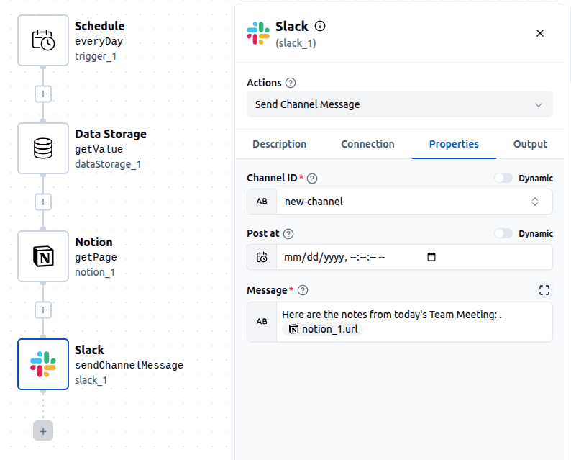Screen dimensions: 571x460
Task: Click the AB type icon for Message
Action: point(262,322)
